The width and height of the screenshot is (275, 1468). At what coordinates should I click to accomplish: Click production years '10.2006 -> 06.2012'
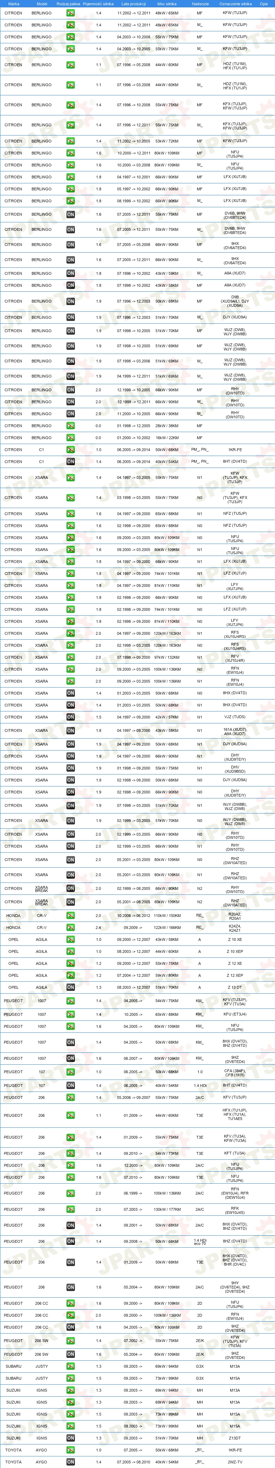pyautogui.click(x=134, y=915)
